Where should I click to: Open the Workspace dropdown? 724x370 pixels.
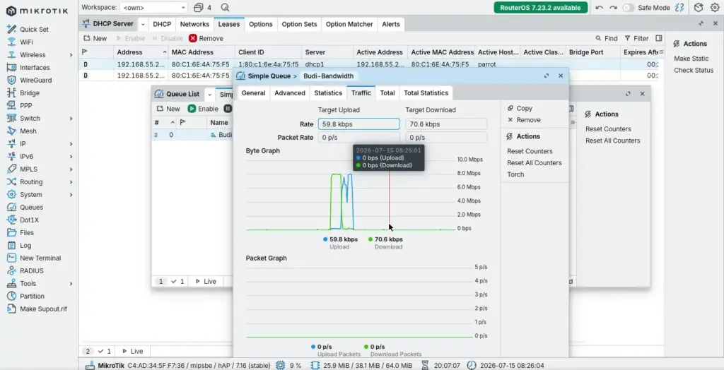153,7
